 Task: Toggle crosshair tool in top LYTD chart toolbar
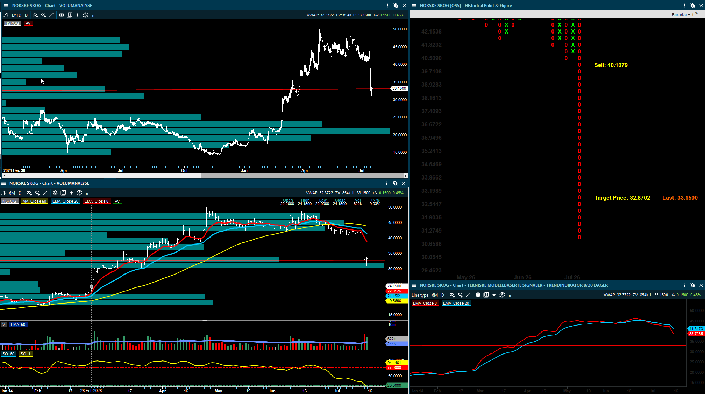[x=78, y=15]
